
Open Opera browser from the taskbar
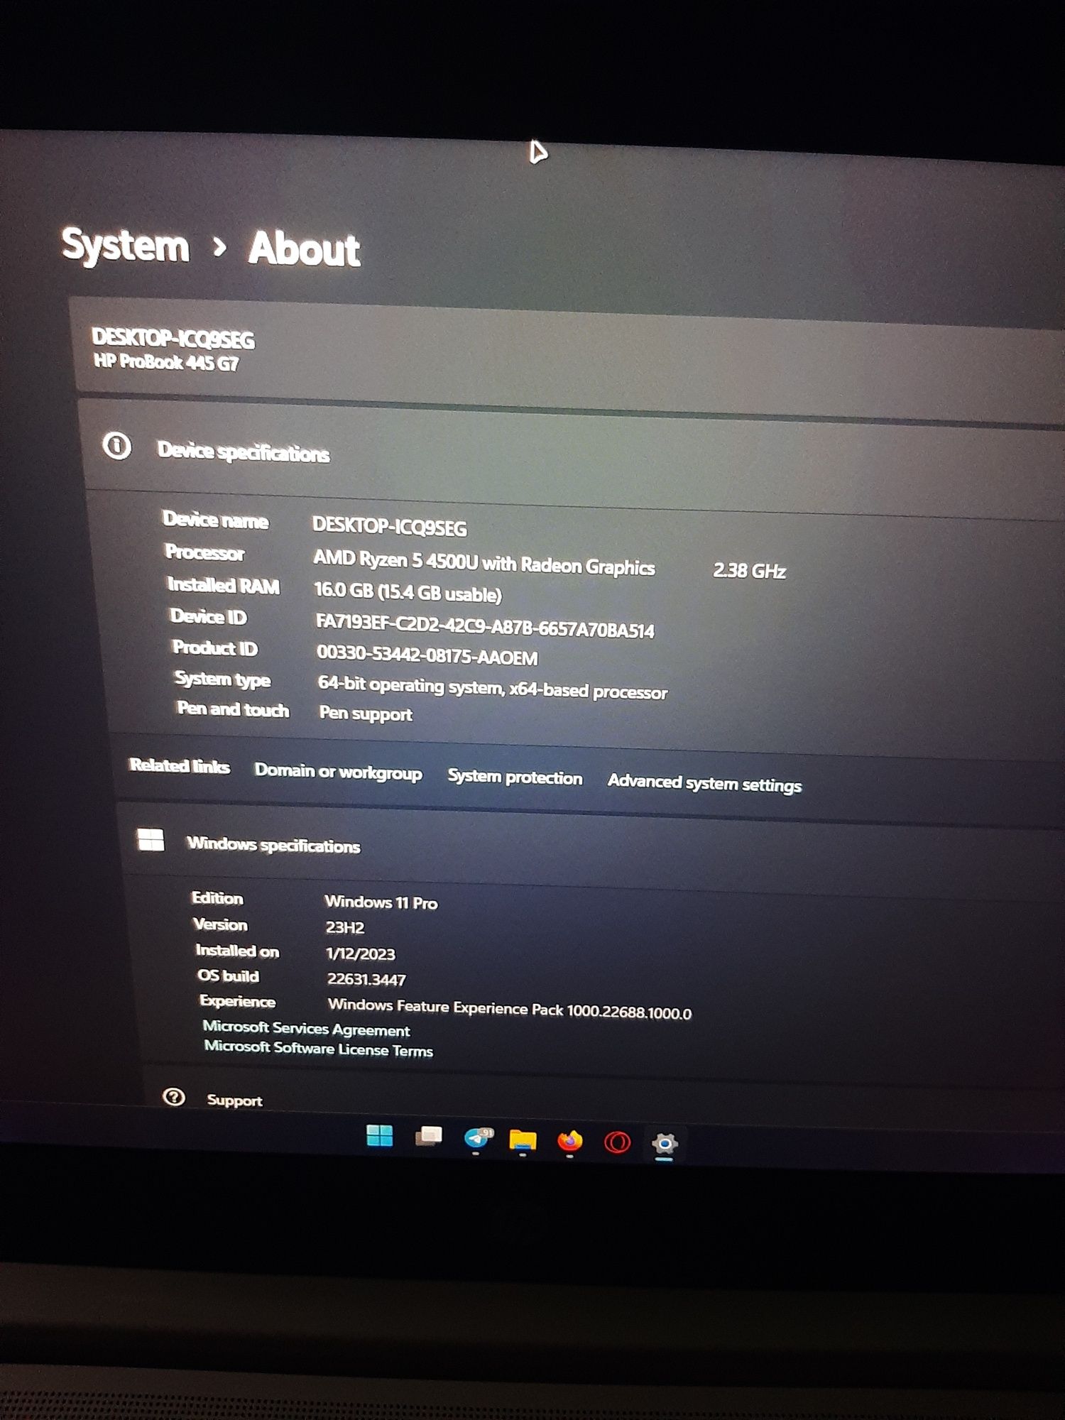point(617,1142)
